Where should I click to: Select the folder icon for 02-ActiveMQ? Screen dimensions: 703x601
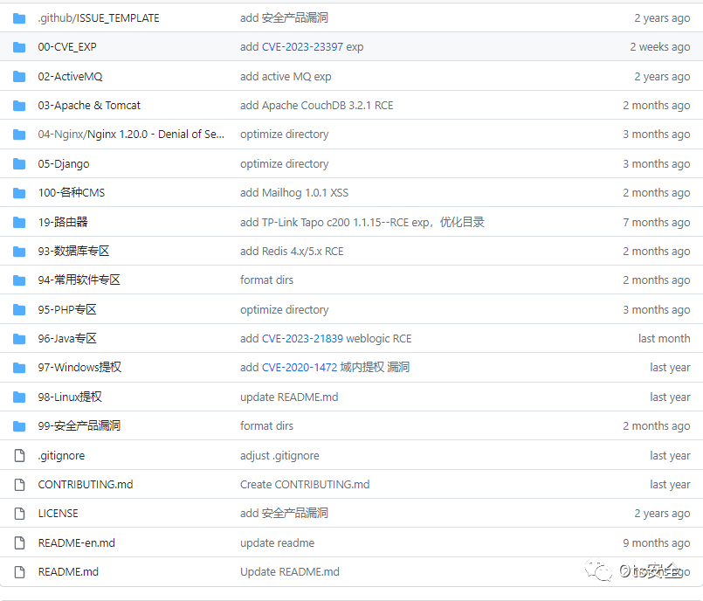pyautogui.click(x=19, y=77)
